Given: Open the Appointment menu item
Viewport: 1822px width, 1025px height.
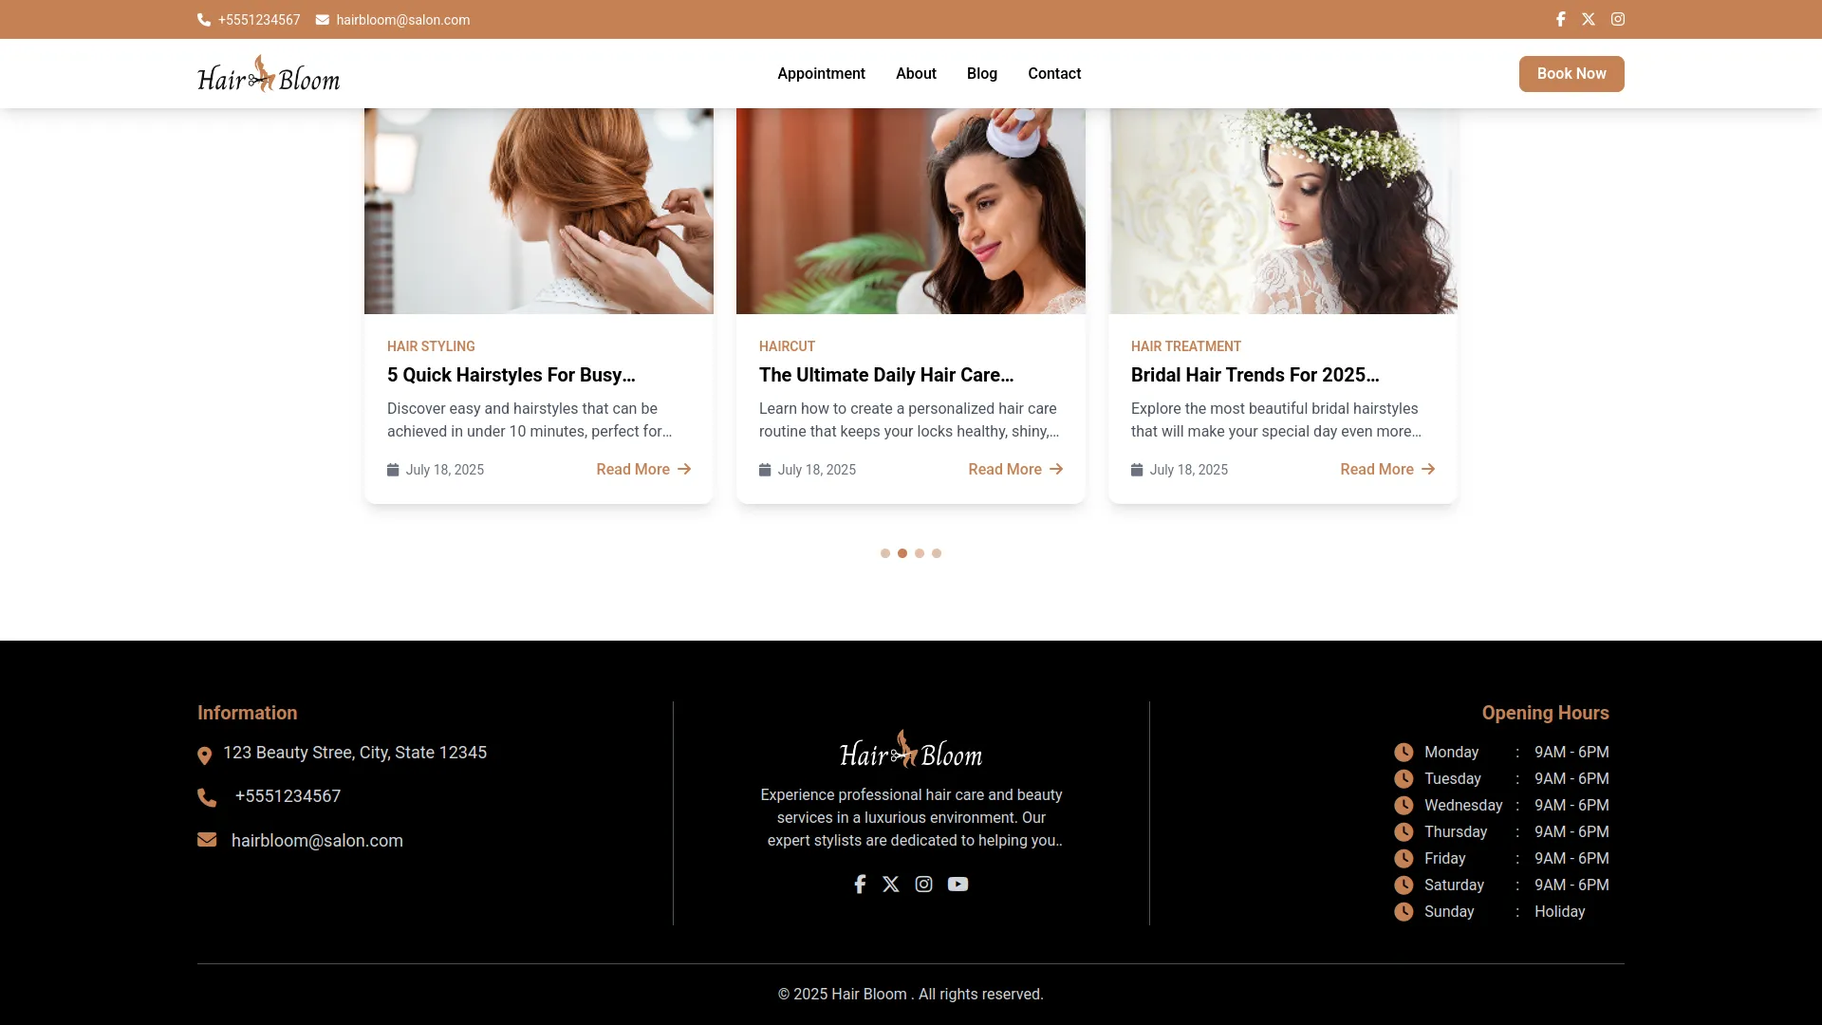Looking at the screenshot, I should coord(821,74).
